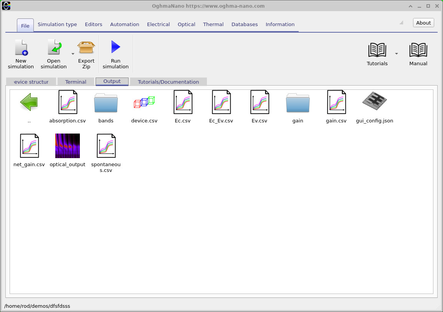
Task: Open the Tutorials/Documentation tab
Action: point(169,82)
